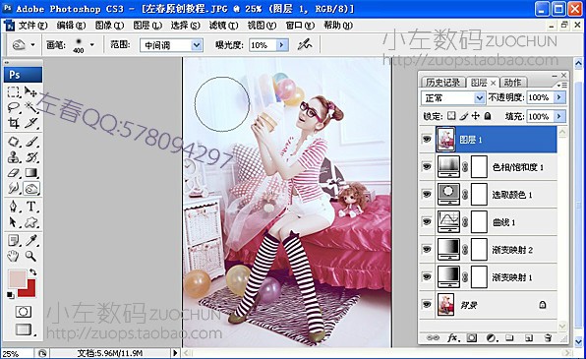Select the Pen tool

(14, 207)
